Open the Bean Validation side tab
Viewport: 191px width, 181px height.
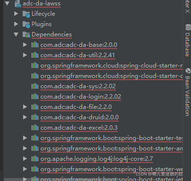point(188,92)
